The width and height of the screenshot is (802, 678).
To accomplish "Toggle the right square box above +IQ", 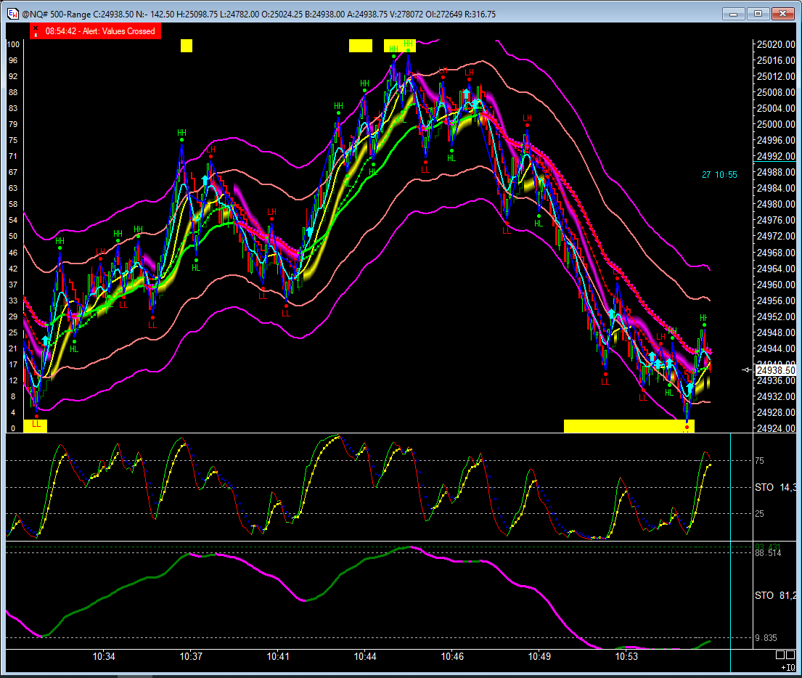I will 791,655.
